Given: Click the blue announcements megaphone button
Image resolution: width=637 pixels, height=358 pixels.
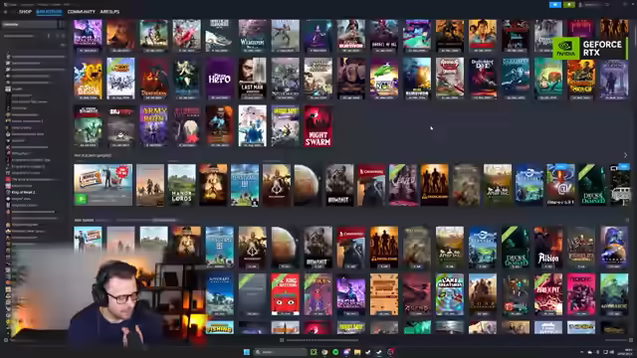Looking at the screenshot, I should click(x=555, y=4).
